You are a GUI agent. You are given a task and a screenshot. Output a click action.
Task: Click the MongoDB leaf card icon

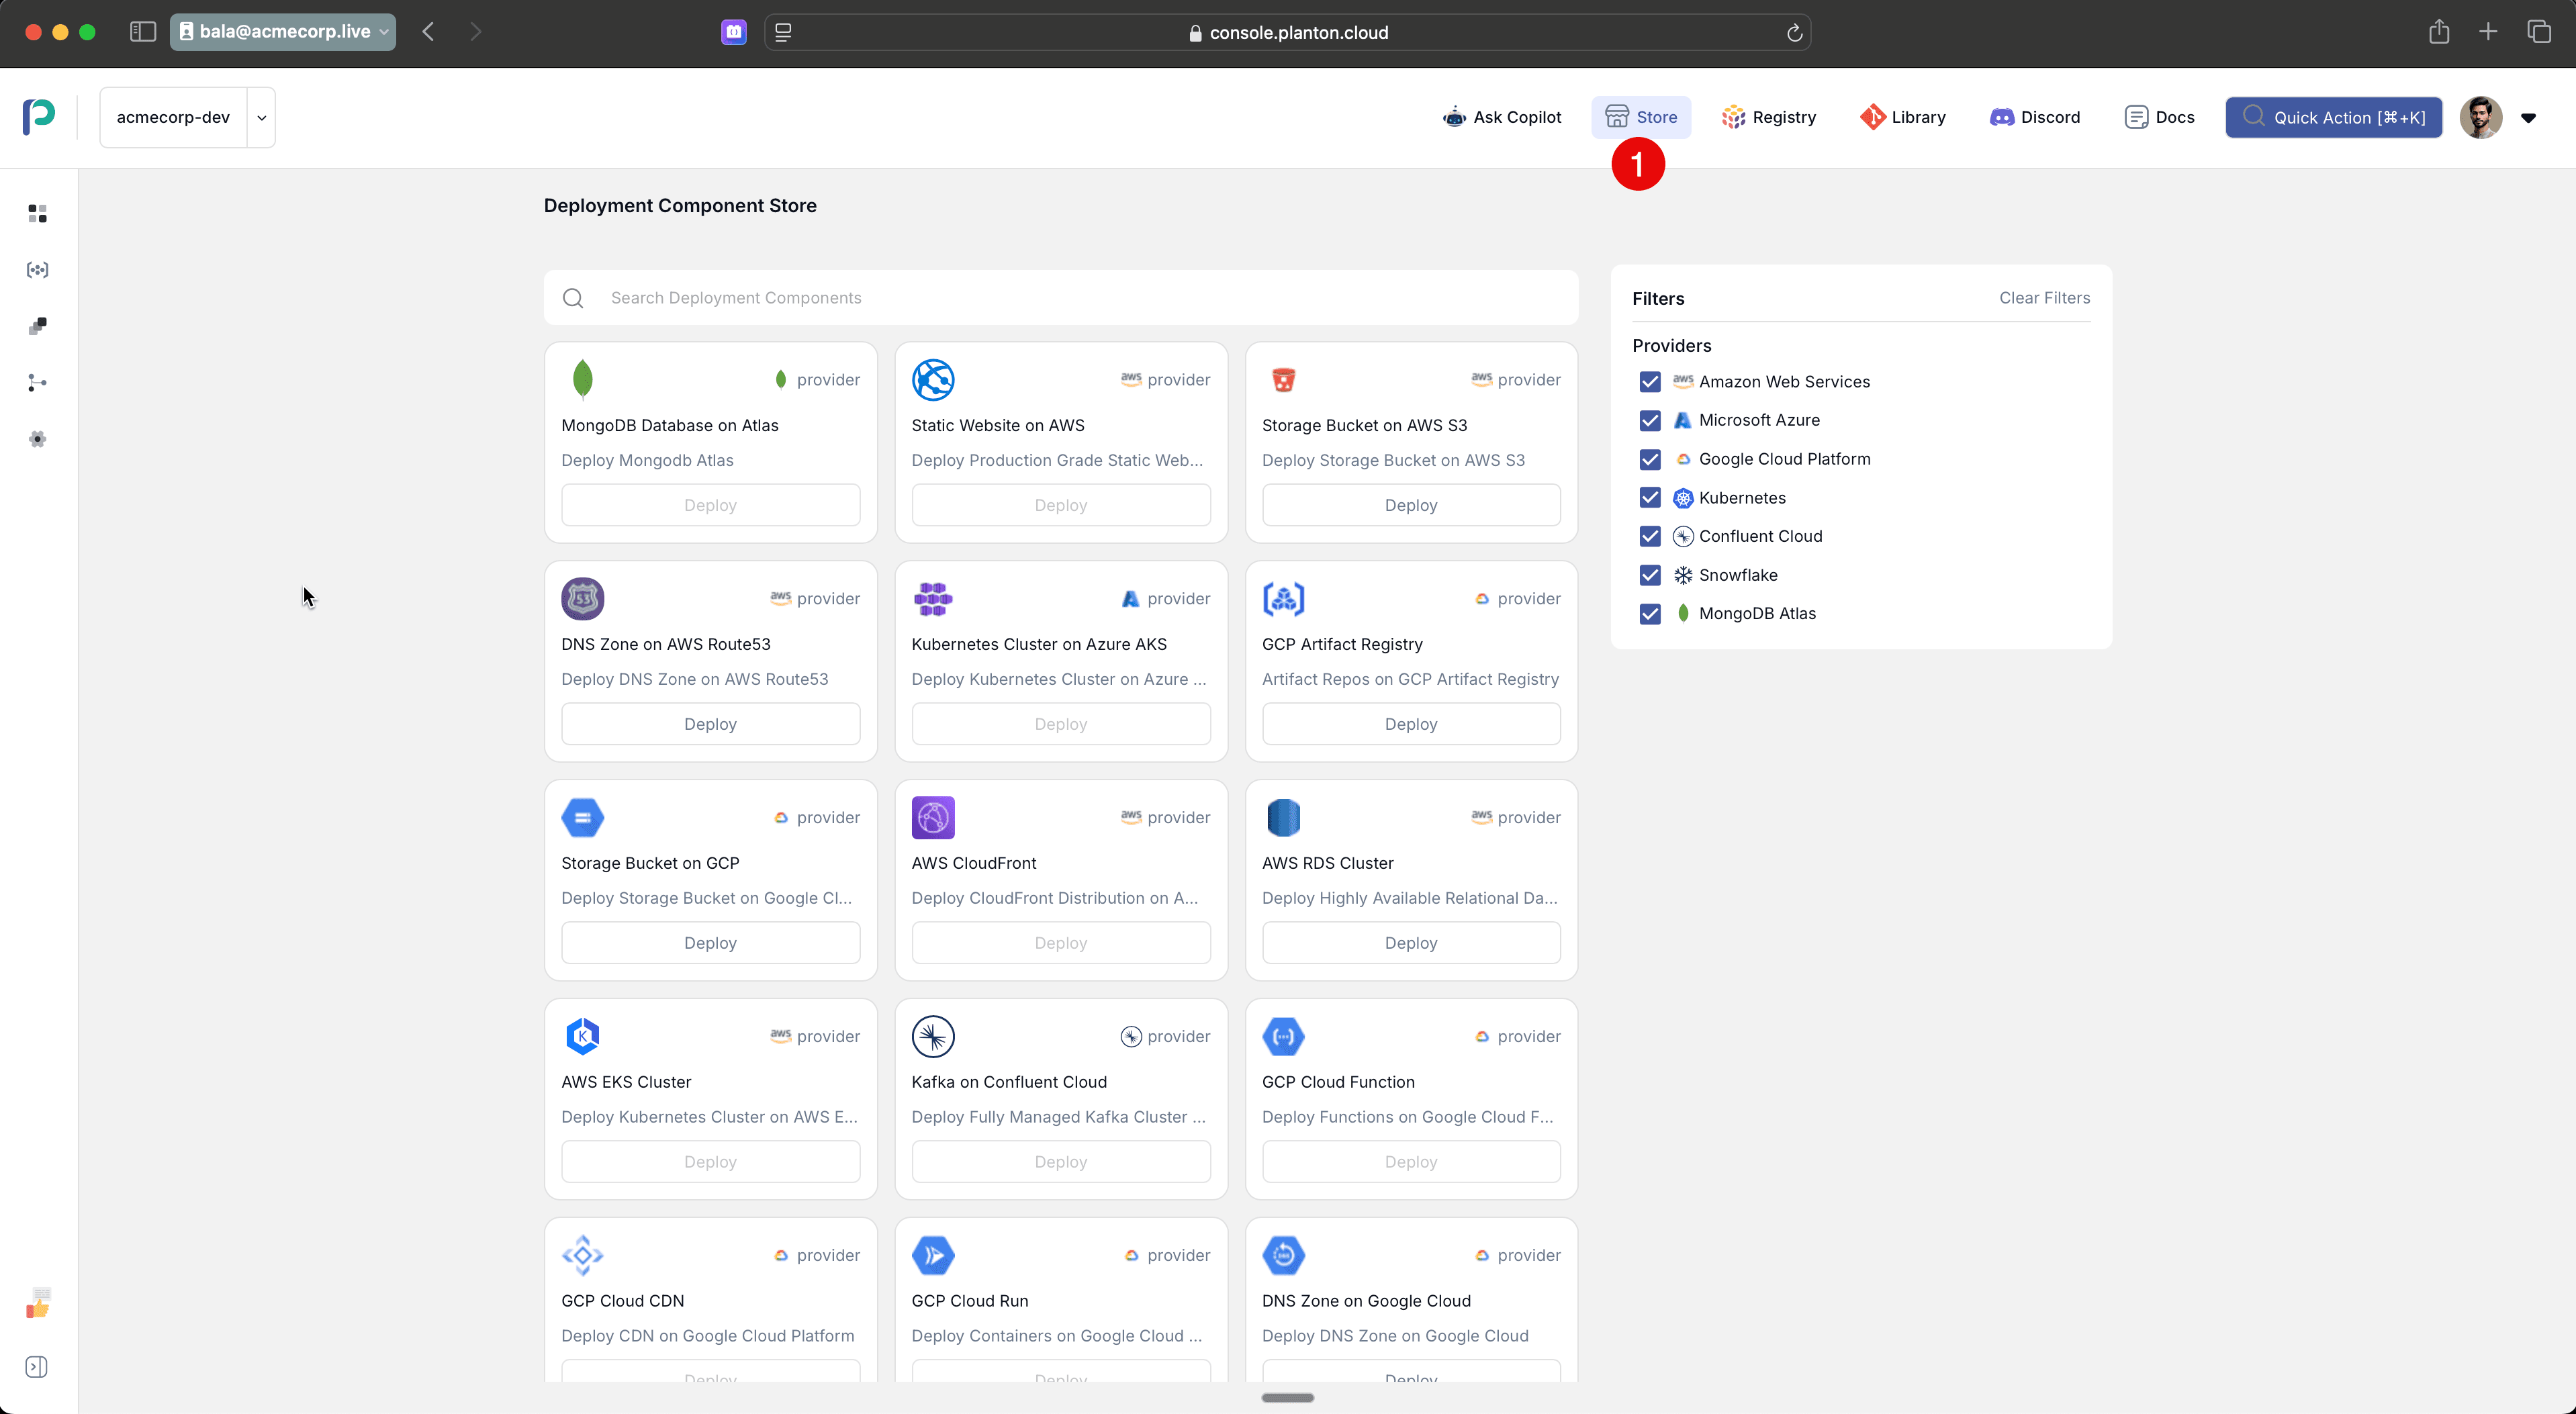pos(583,380)
